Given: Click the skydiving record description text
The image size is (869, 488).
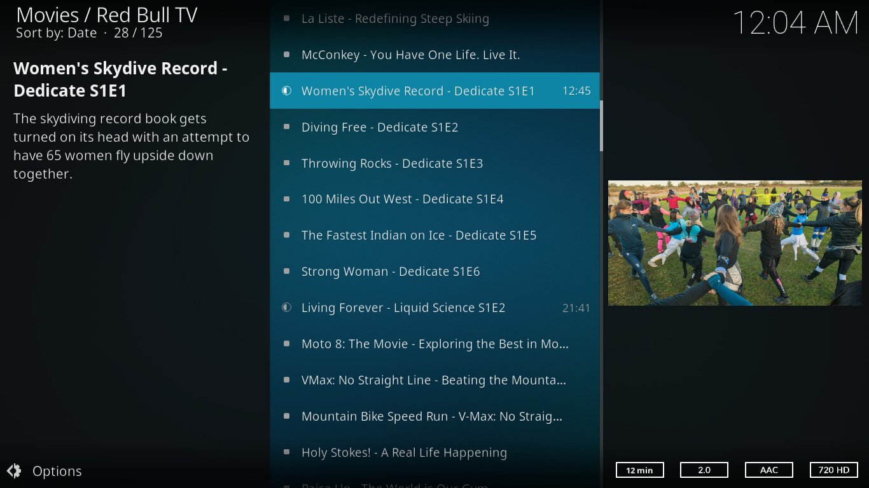Looking at the screenshot, I should click(x=131, y=146).
